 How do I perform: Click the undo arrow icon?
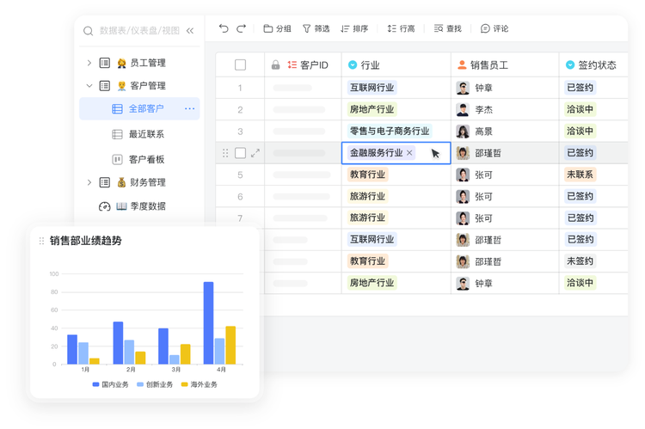224,28
